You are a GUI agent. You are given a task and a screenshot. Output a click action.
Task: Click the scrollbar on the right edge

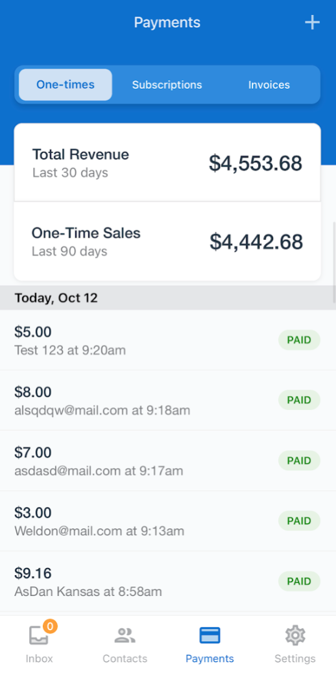pos(334,263)
